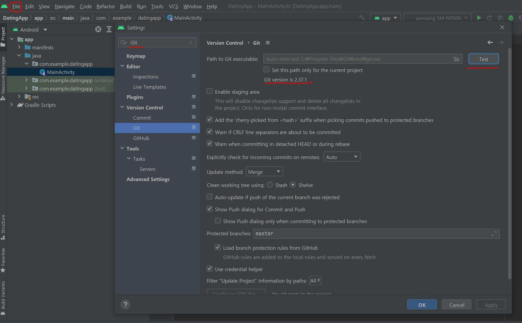
Task: Click the project-level icon beside Git breadcrumb
Action: point(268,43)
